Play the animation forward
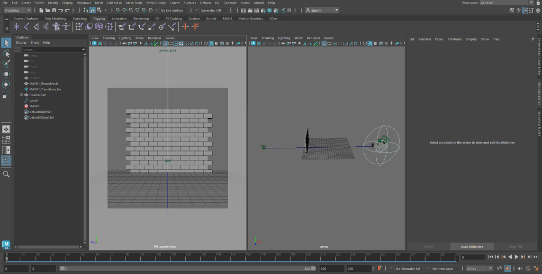Image resolution: width=542 pixels, height=274 pixels. [516, 257]
